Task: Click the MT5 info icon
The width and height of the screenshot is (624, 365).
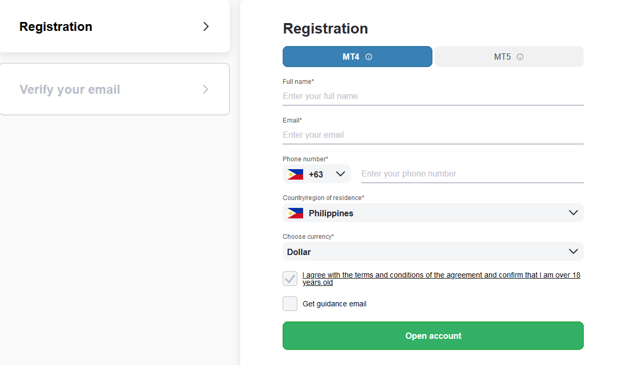Action: coord(520,57)
